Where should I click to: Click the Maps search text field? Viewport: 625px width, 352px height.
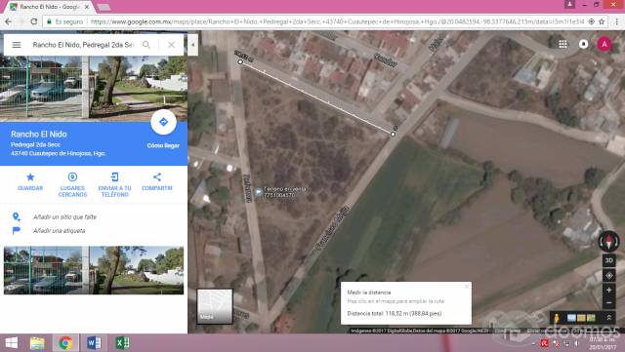coord(83,45)
